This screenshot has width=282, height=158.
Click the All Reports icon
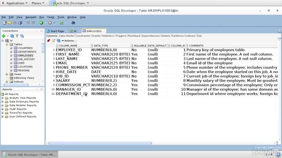pyautogui.click(x=3, y=94)
